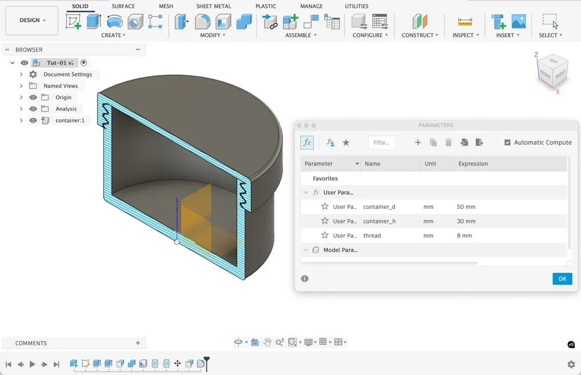Click the Extrude tool icon
The width and height of the screenshot is (581, 375).
(94, 22)
